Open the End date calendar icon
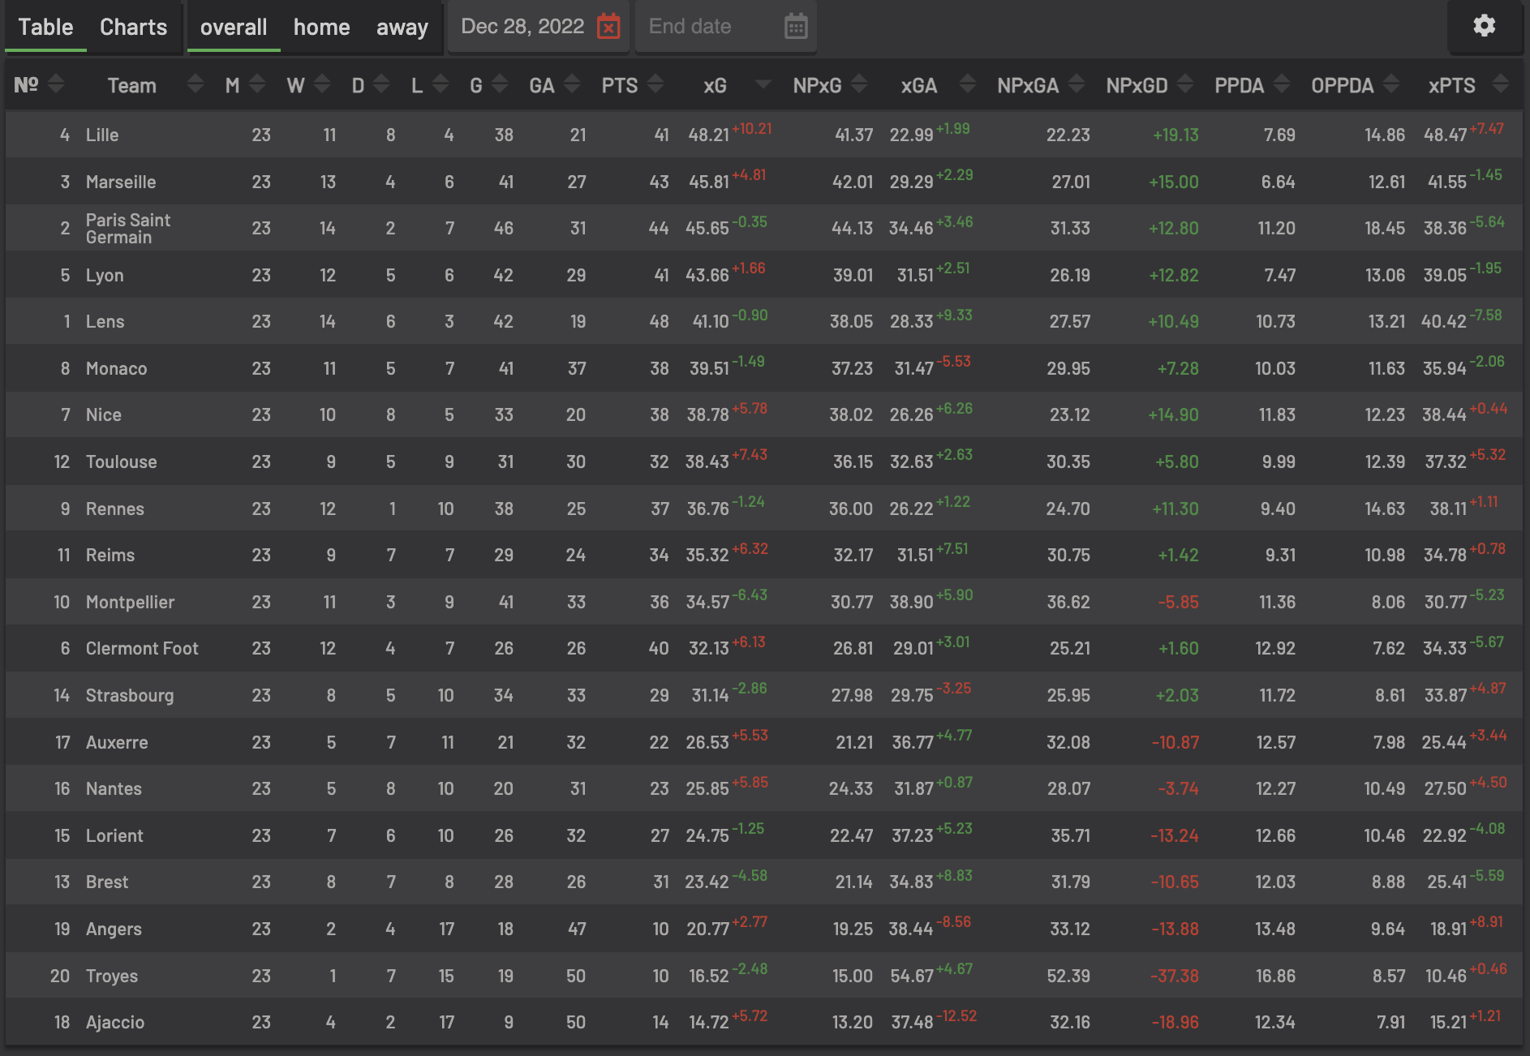1530x1056 pixels. 796,27
